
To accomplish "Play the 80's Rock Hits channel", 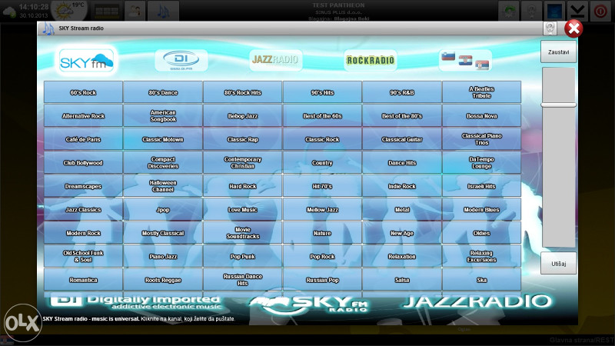I will pos(242,92).
